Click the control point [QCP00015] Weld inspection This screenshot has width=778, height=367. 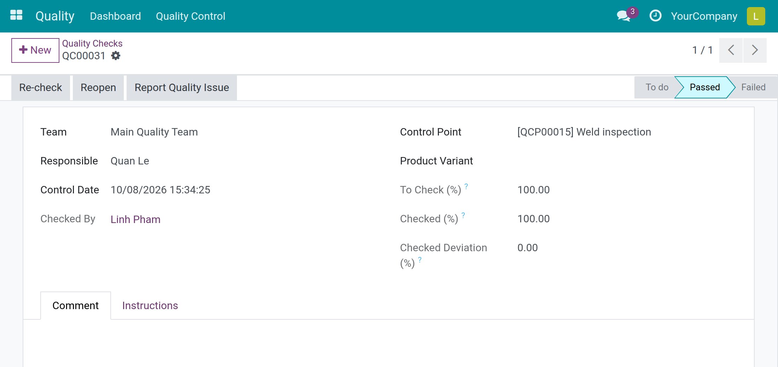[x=584, y=132]
